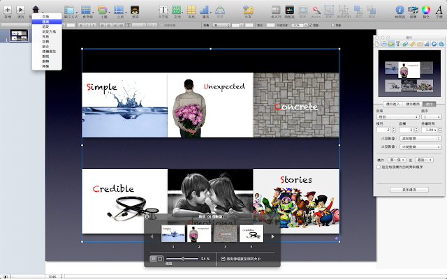Select the QuickTime inspector icon
Viewport: 447px width, 279px height.
pos(441,44)
